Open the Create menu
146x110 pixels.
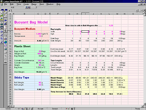pyautogui.click(x=26, y=4)
